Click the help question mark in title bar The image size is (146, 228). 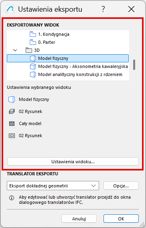tap(103, 9)
